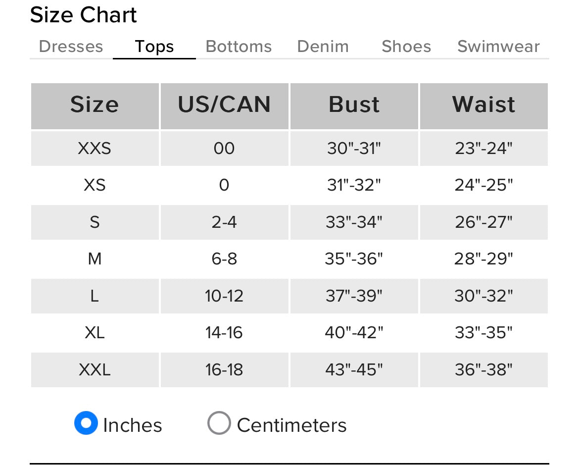Image resolution: width=579 pixels, height=465 pixels.
Task: Click the US/CAN column header
Action: click(x=224, y=105)
